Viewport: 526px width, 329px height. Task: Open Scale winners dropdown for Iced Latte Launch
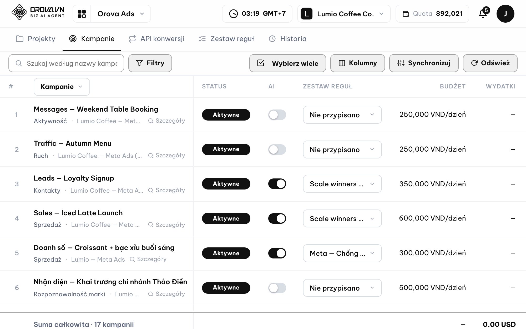coord(342,218)
